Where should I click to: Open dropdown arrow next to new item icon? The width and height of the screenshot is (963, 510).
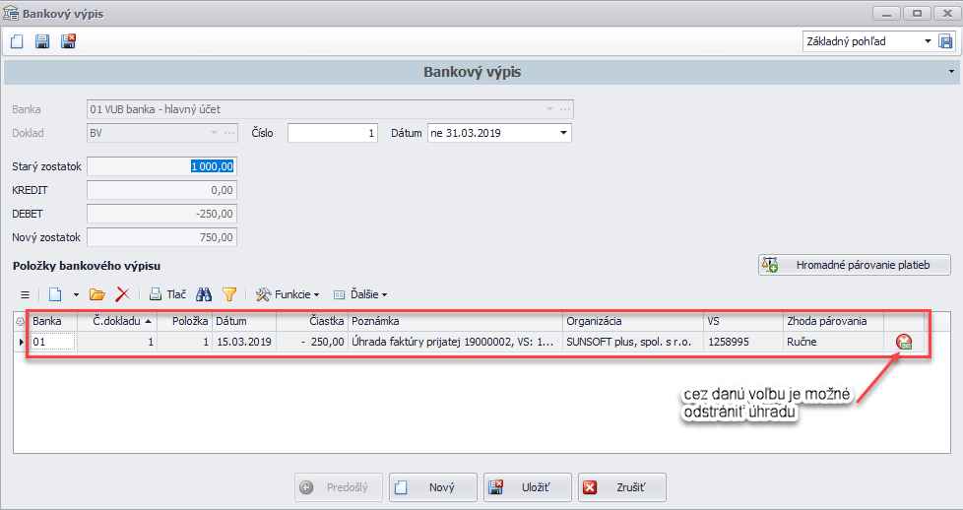click(76, 293)
